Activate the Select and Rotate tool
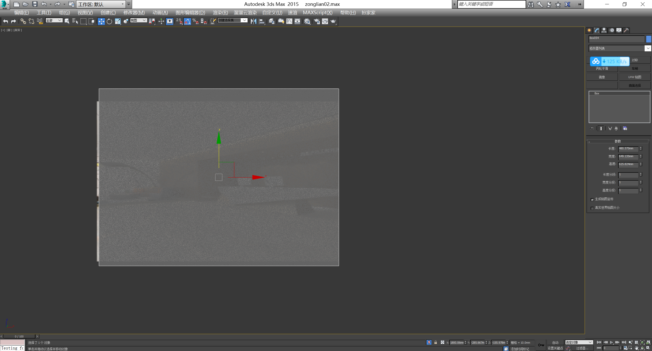The height and width of the screenshot is (351, 652). (109, 21)
